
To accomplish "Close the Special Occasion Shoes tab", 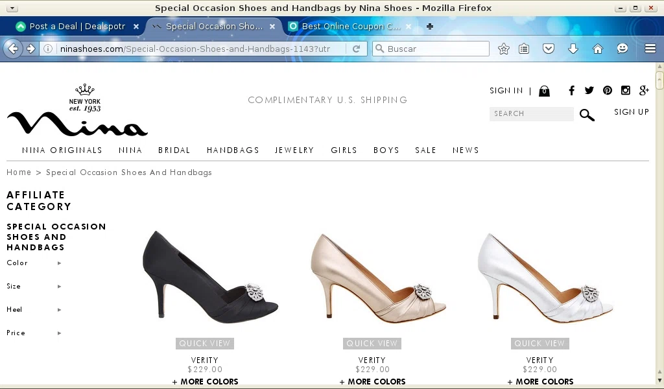I will coord(272,26).
